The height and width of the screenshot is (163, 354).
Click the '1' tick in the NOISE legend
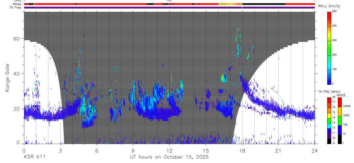(343, 143)
